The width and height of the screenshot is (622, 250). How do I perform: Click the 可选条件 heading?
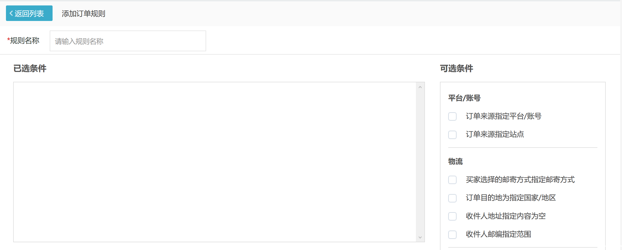(x=456, y=69)
